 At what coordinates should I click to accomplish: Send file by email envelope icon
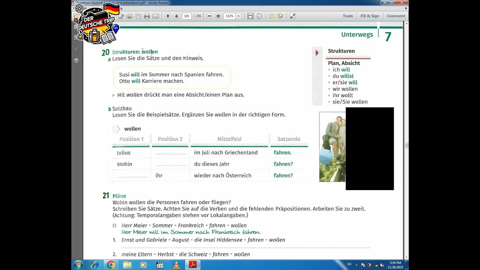[156, 16]
